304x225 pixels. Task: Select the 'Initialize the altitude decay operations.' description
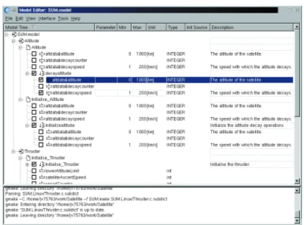click(251, 125)
